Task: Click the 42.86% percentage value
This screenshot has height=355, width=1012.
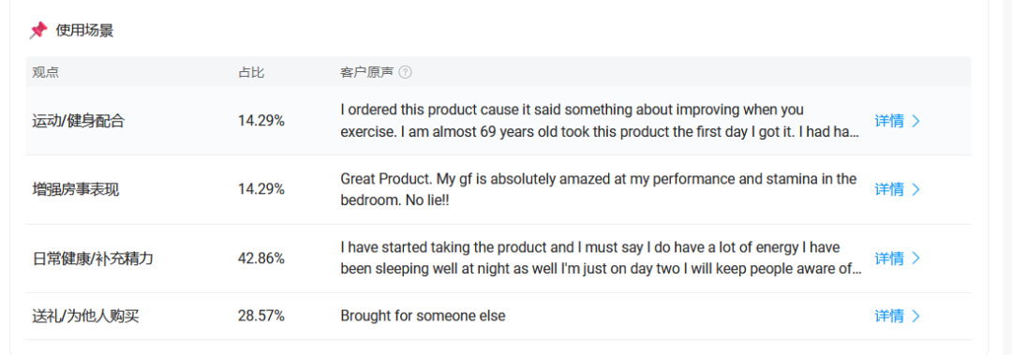Action: (x=261, y=259)
